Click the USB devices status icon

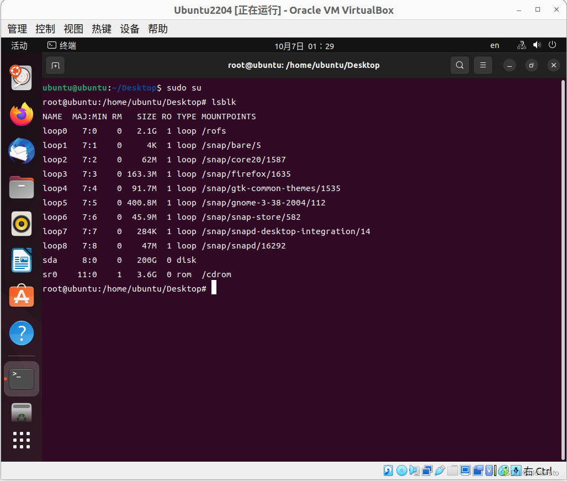440,470
